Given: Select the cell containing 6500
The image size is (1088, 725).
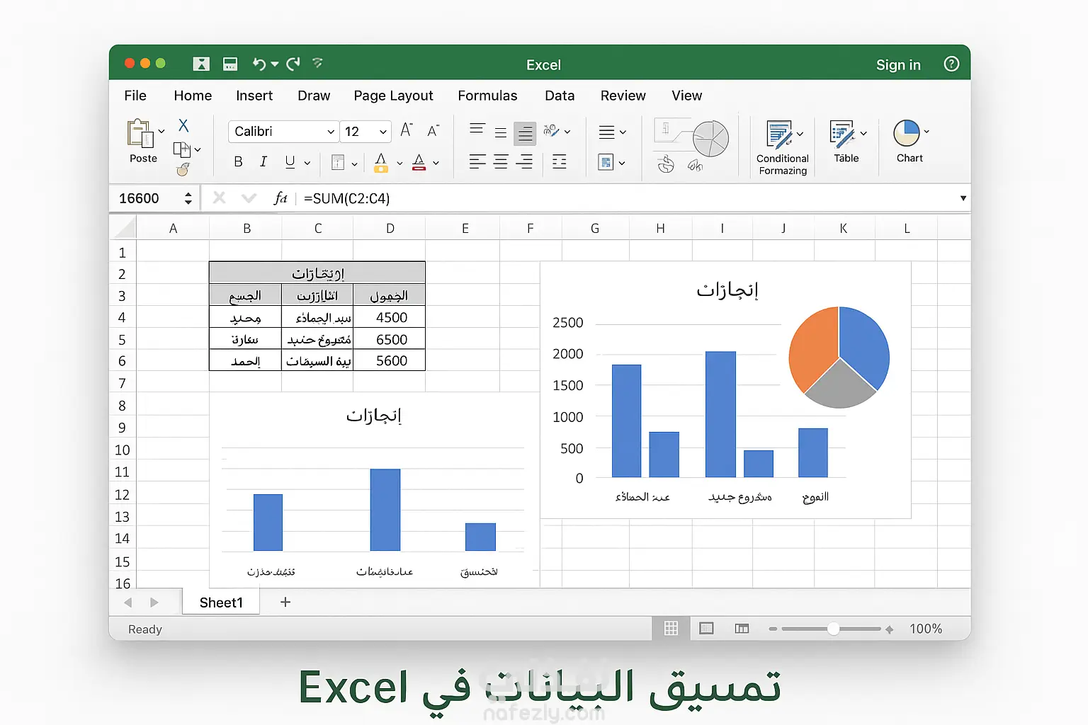Looking at the screenshot, I should coord(390,339).
